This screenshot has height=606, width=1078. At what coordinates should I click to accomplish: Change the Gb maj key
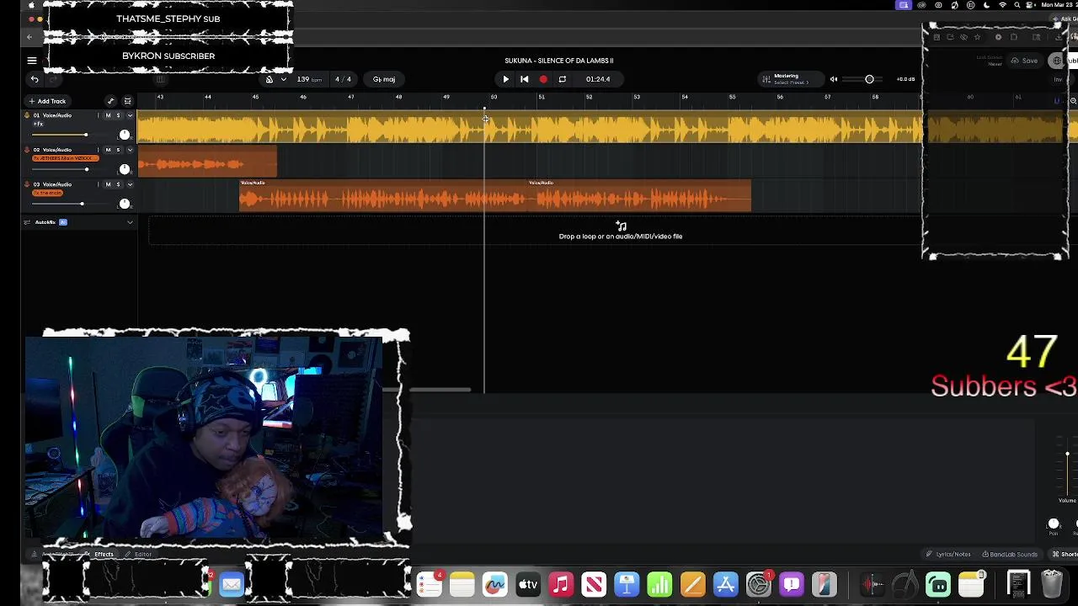click(384, 79)
